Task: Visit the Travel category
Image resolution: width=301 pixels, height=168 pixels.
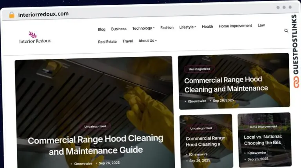Action: pyautogui.click(x=128, y=41)
